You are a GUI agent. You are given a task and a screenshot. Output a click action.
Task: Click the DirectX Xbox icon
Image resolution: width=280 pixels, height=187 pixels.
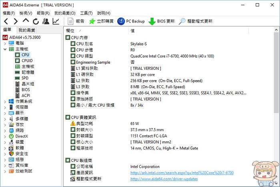11,137
